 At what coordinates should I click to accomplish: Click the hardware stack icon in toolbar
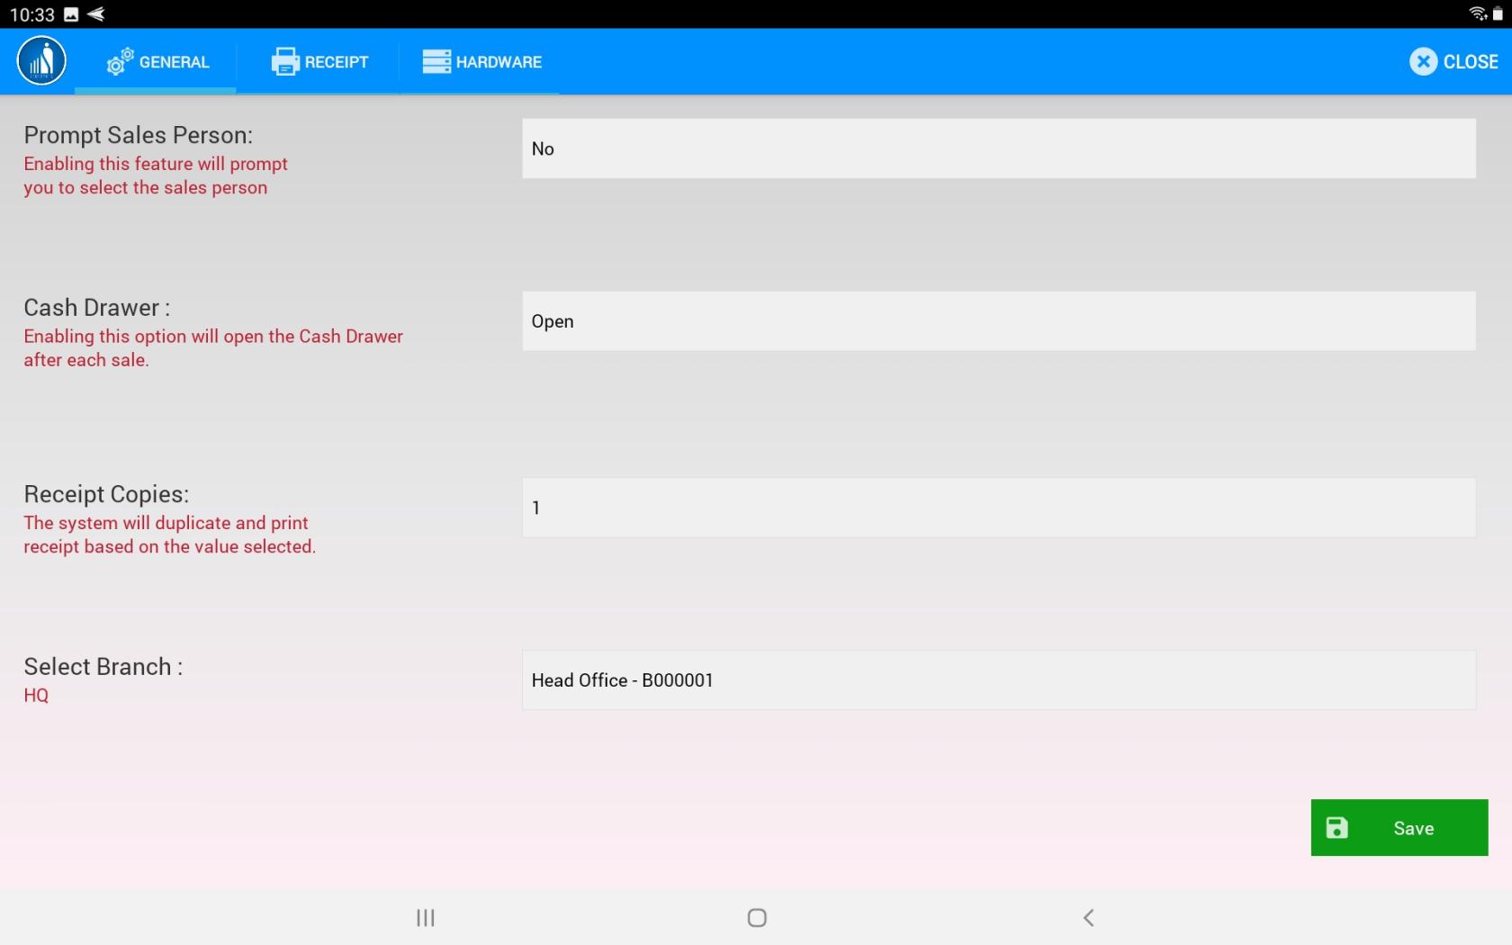pyautogui.click(x=435, y=61)
